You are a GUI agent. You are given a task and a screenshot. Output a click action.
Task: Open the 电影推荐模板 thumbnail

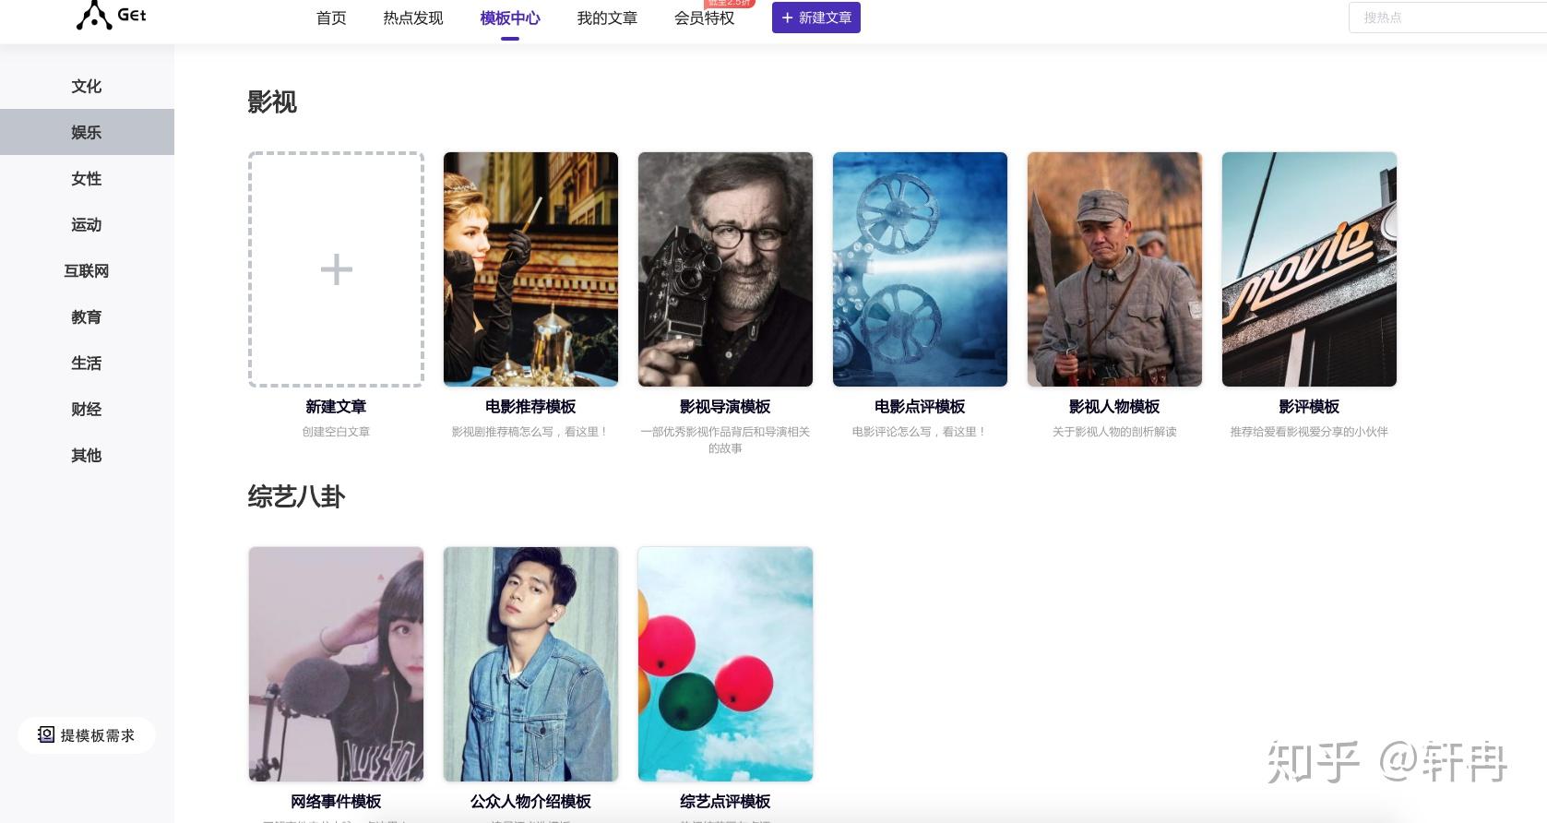[x=530, y=269]
